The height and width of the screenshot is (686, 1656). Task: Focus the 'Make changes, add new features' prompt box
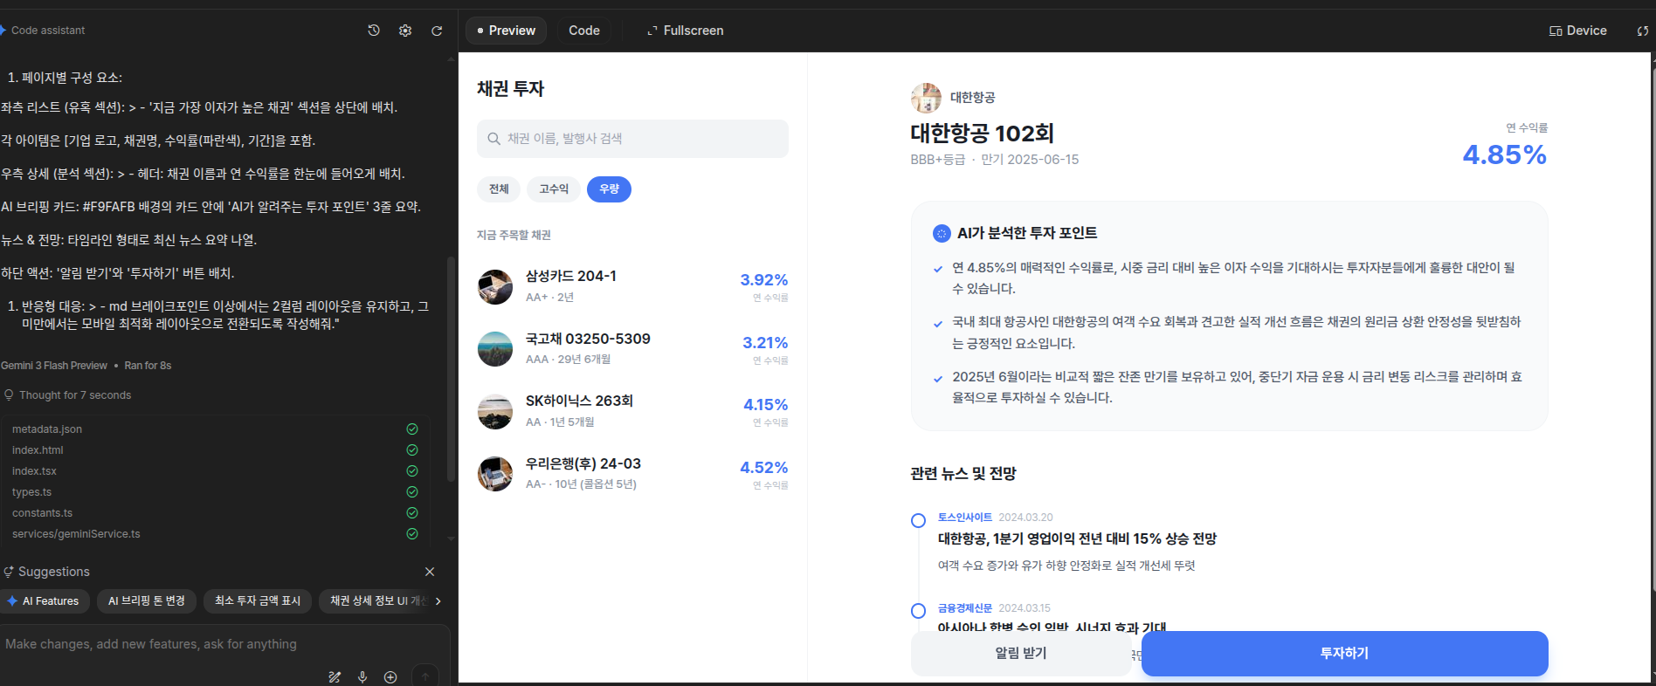coord(223,644)
